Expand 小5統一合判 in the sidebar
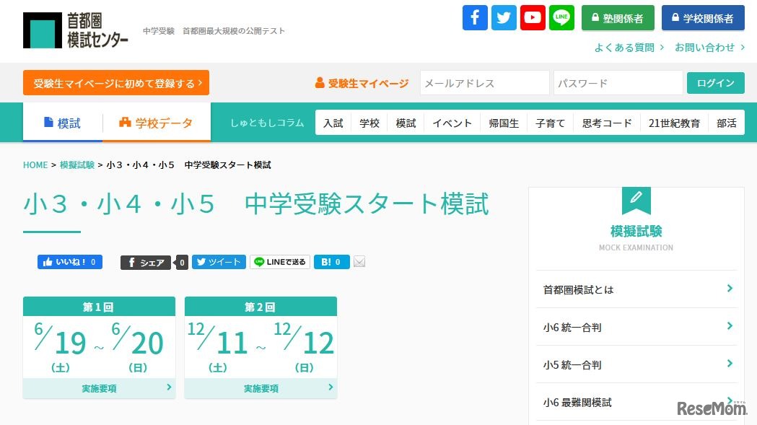Screen dimensions: 757x425 point(636,364)
